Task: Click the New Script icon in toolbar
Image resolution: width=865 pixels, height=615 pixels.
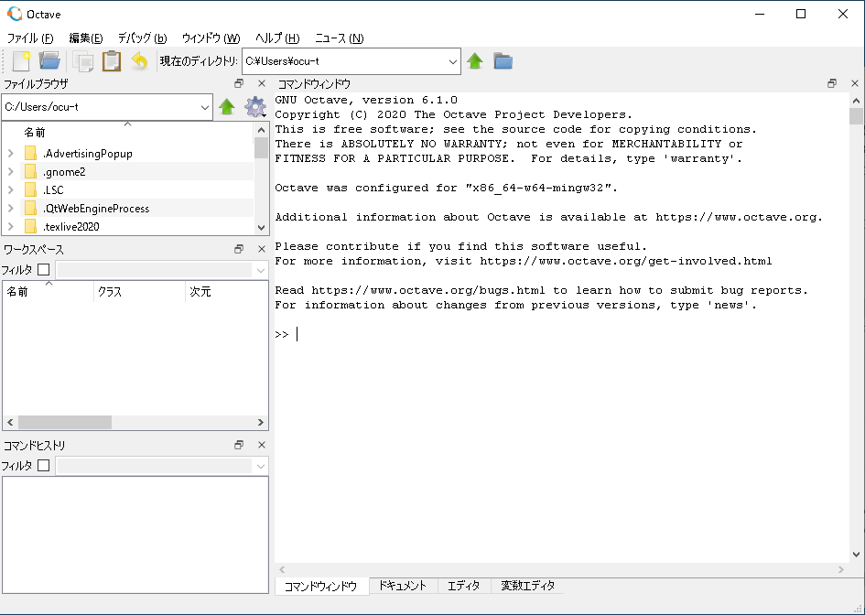Action: [x=21, y=61]
